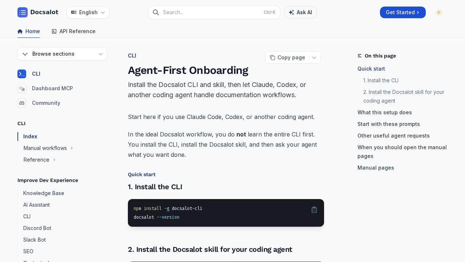Viewport: 465px width, 262px height.
Task: Click the Copy page button
Action: click(287, 57)
